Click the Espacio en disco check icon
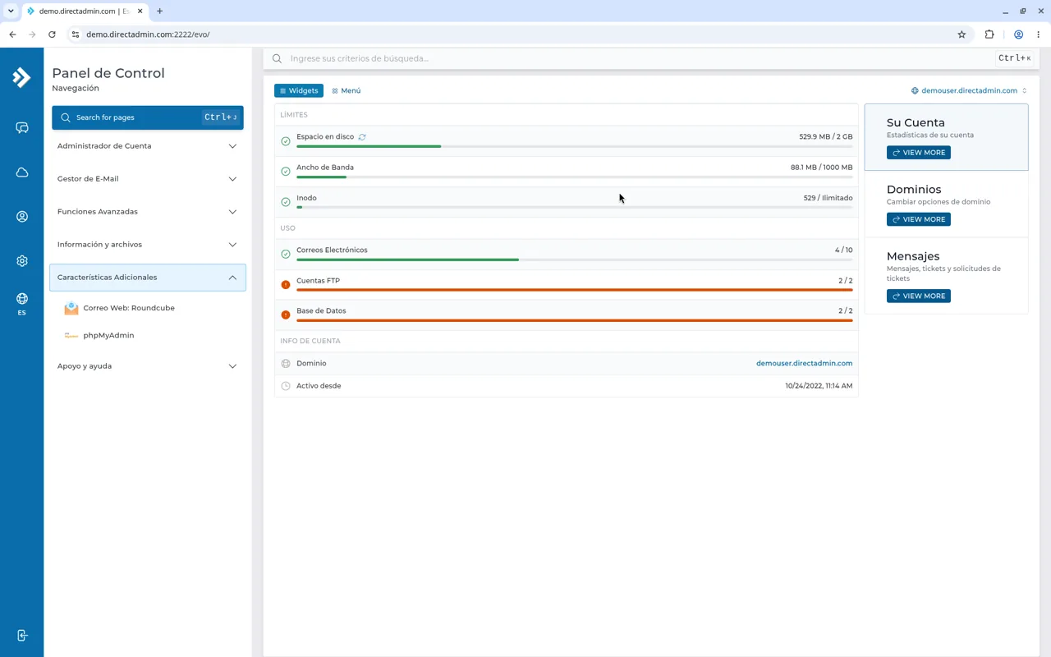 point(286,141)
